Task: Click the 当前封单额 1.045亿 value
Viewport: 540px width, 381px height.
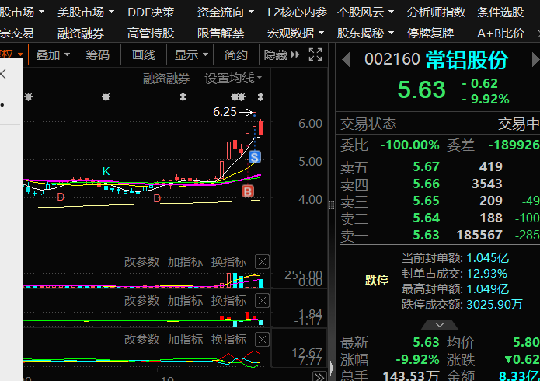Action: pos(488,258)
